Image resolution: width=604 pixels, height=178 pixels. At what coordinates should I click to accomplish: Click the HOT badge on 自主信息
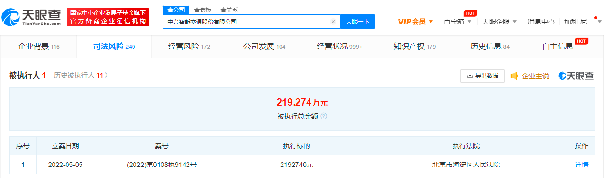point(581,41)
